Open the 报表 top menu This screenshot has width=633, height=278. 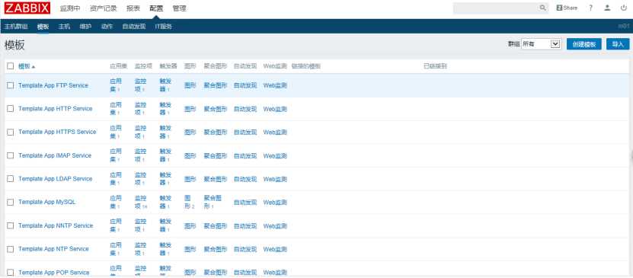click(x=133, y=8)
